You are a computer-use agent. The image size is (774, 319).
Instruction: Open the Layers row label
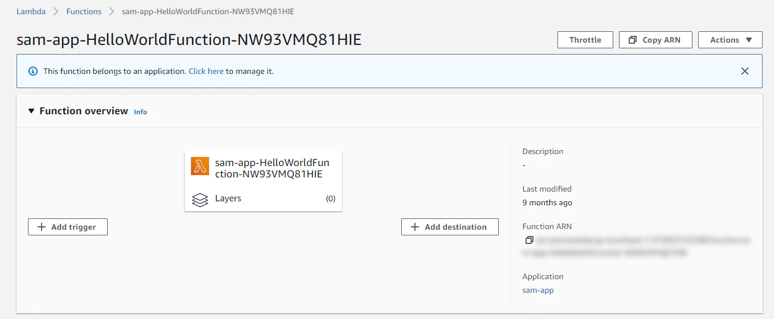click(228, 198)
